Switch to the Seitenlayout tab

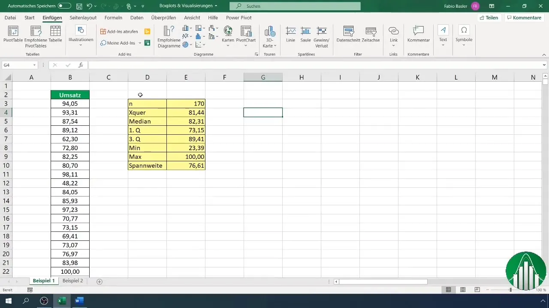pyautogui.click(x=83, y=18)
